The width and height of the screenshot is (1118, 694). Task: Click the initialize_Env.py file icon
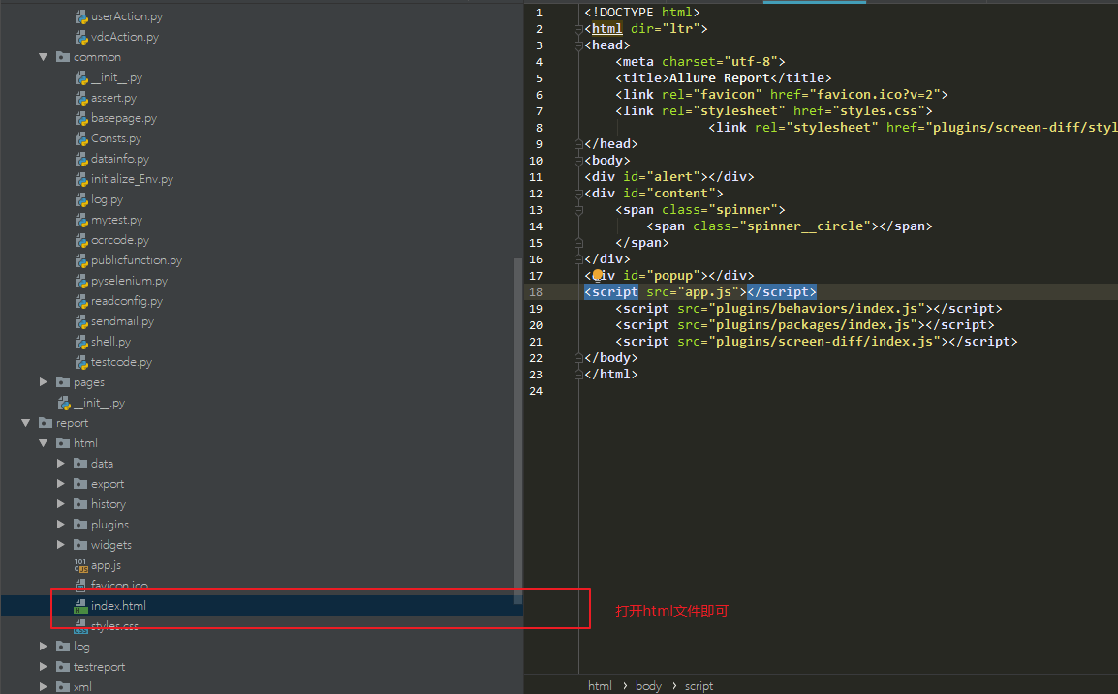(x=81, y=179)
